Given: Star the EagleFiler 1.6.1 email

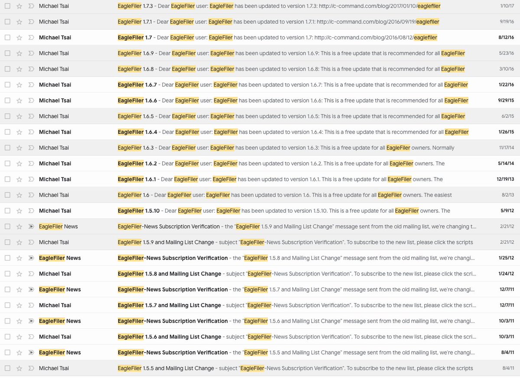Looking at the screenshot, I should 19,179.
